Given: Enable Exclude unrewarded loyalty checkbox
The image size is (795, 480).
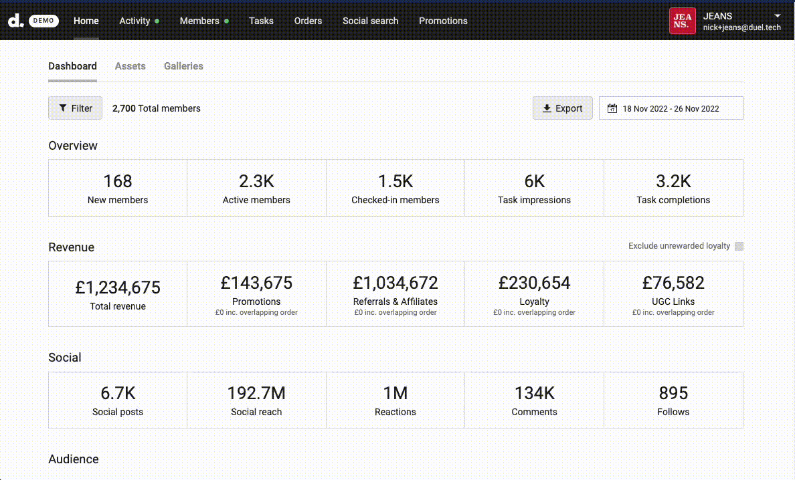Looking at the screenshot, I should [x=739, y=246].
